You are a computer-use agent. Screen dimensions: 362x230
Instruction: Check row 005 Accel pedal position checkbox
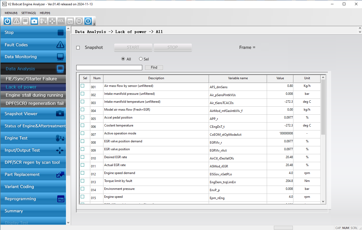pos(83,118)
